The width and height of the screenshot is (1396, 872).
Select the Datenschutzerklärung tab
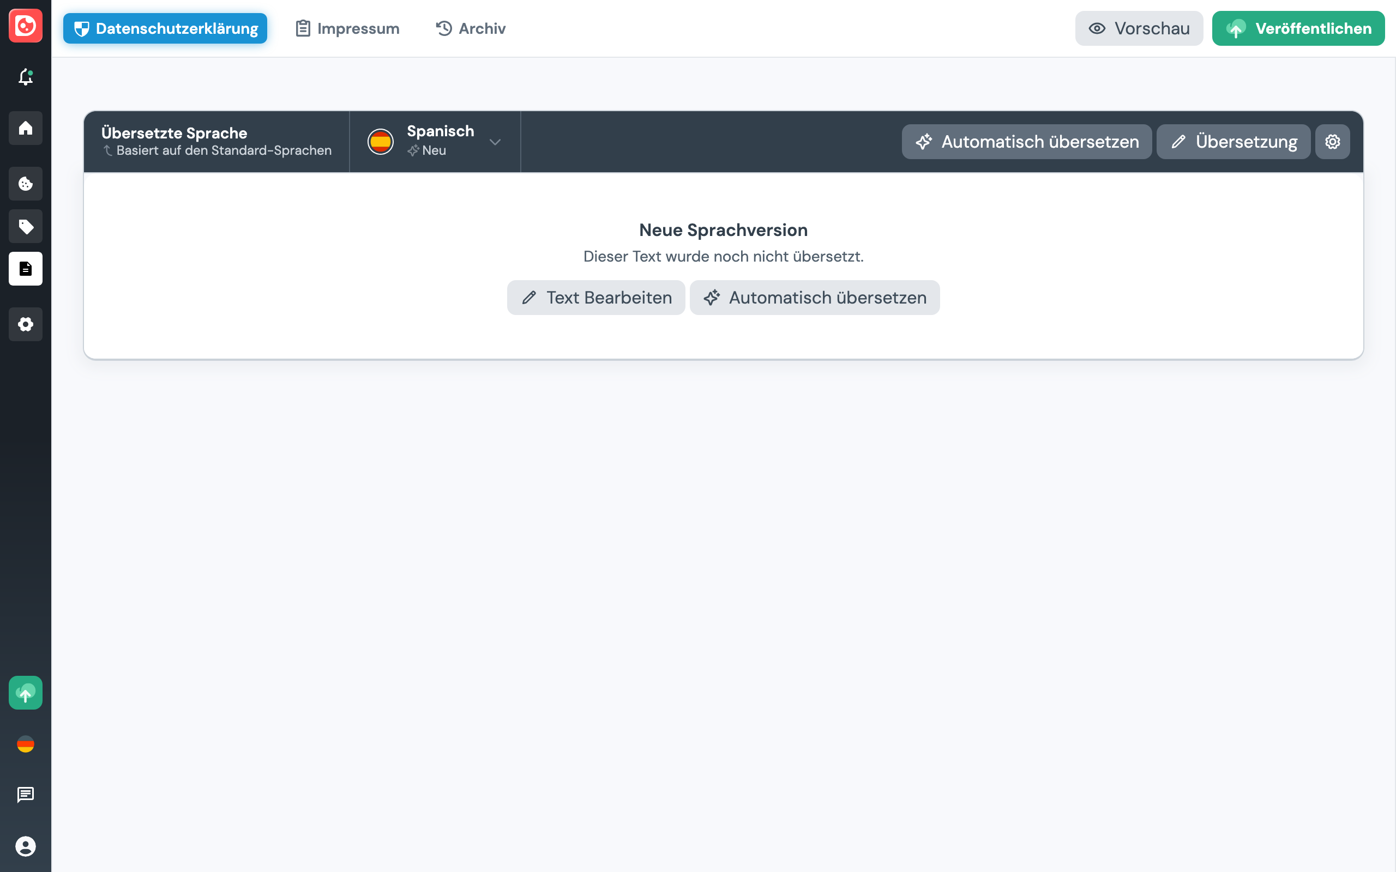click(x=164, y=28)
